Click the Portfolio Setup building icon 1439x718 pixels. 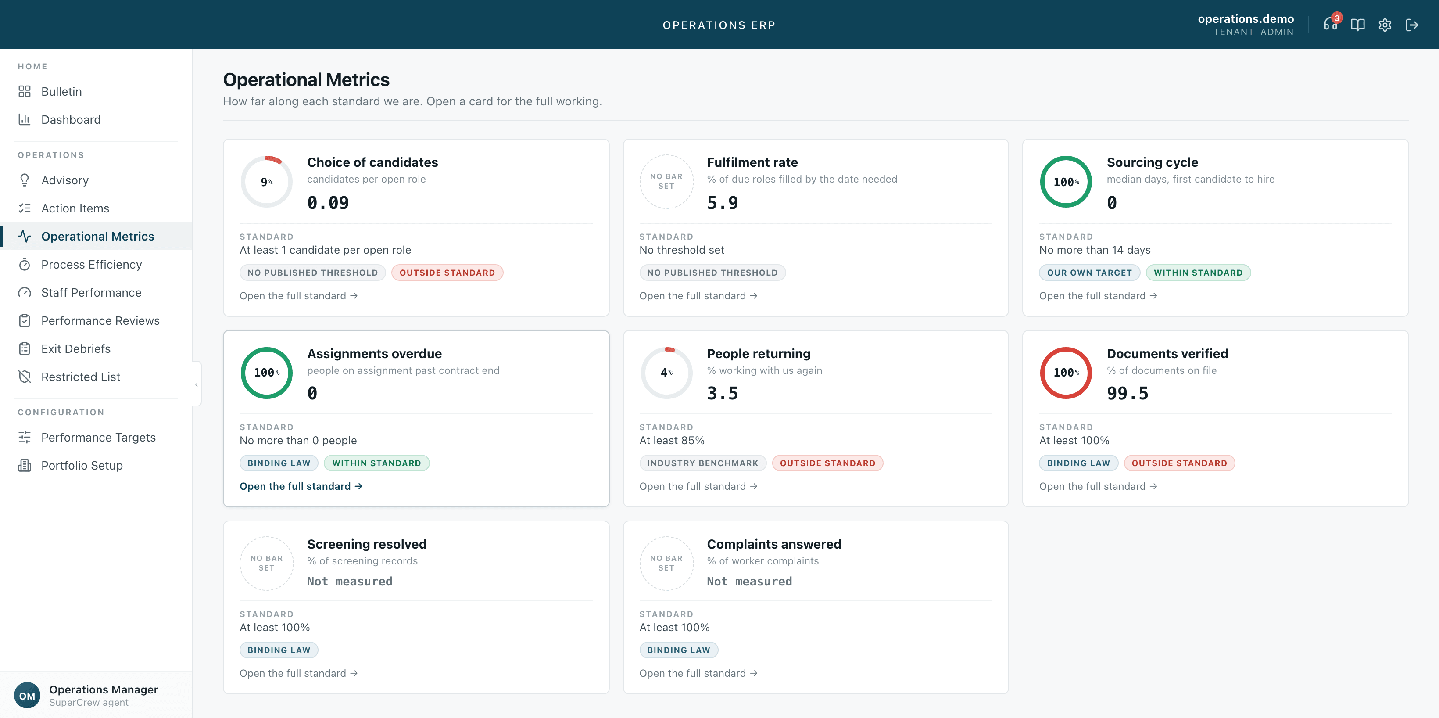[24, 465]
